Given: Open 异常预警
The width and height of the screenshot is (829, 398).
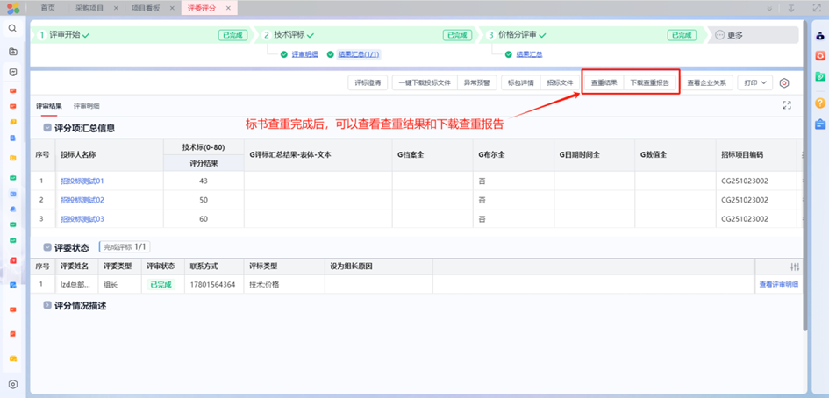Looking at the screenshot, I should (477, 83).
